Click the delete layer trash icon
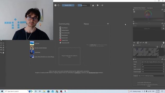This screenshot has height=93, width=165. pos(163,43)
